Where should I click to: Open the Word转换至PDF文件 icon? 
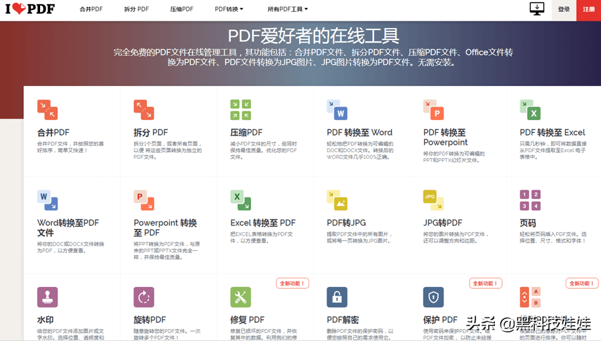47,200
